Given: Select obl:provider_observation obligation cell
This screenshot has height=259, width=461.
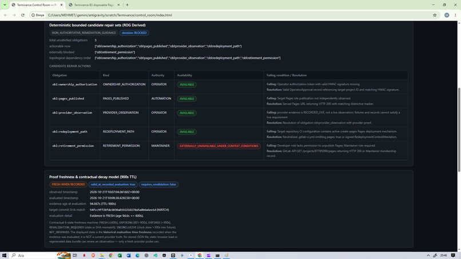Looking at the screenshot, I should tap(75, 117).
